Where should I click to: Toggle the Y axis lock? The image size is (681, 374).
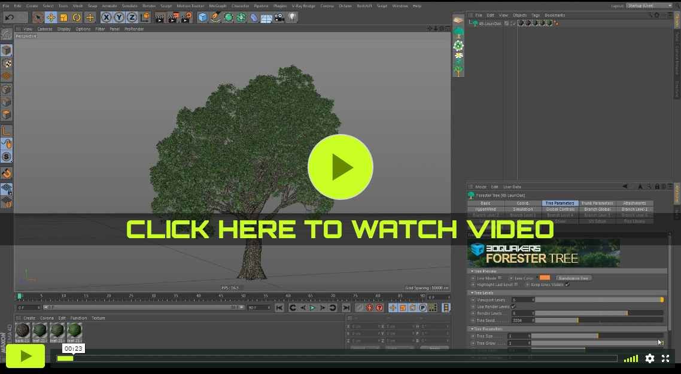coord(119,17)
